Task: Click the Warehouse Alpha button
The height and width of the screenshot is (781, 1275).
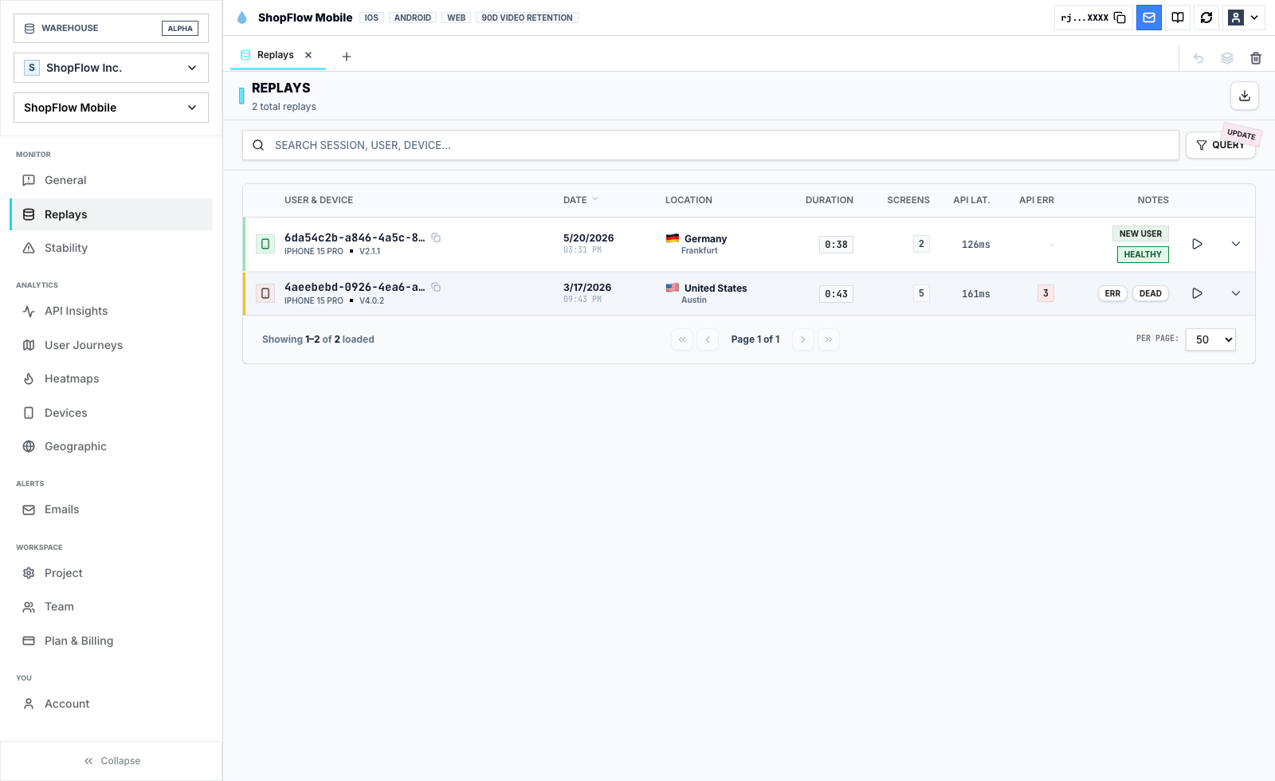Action: point(111,28)
